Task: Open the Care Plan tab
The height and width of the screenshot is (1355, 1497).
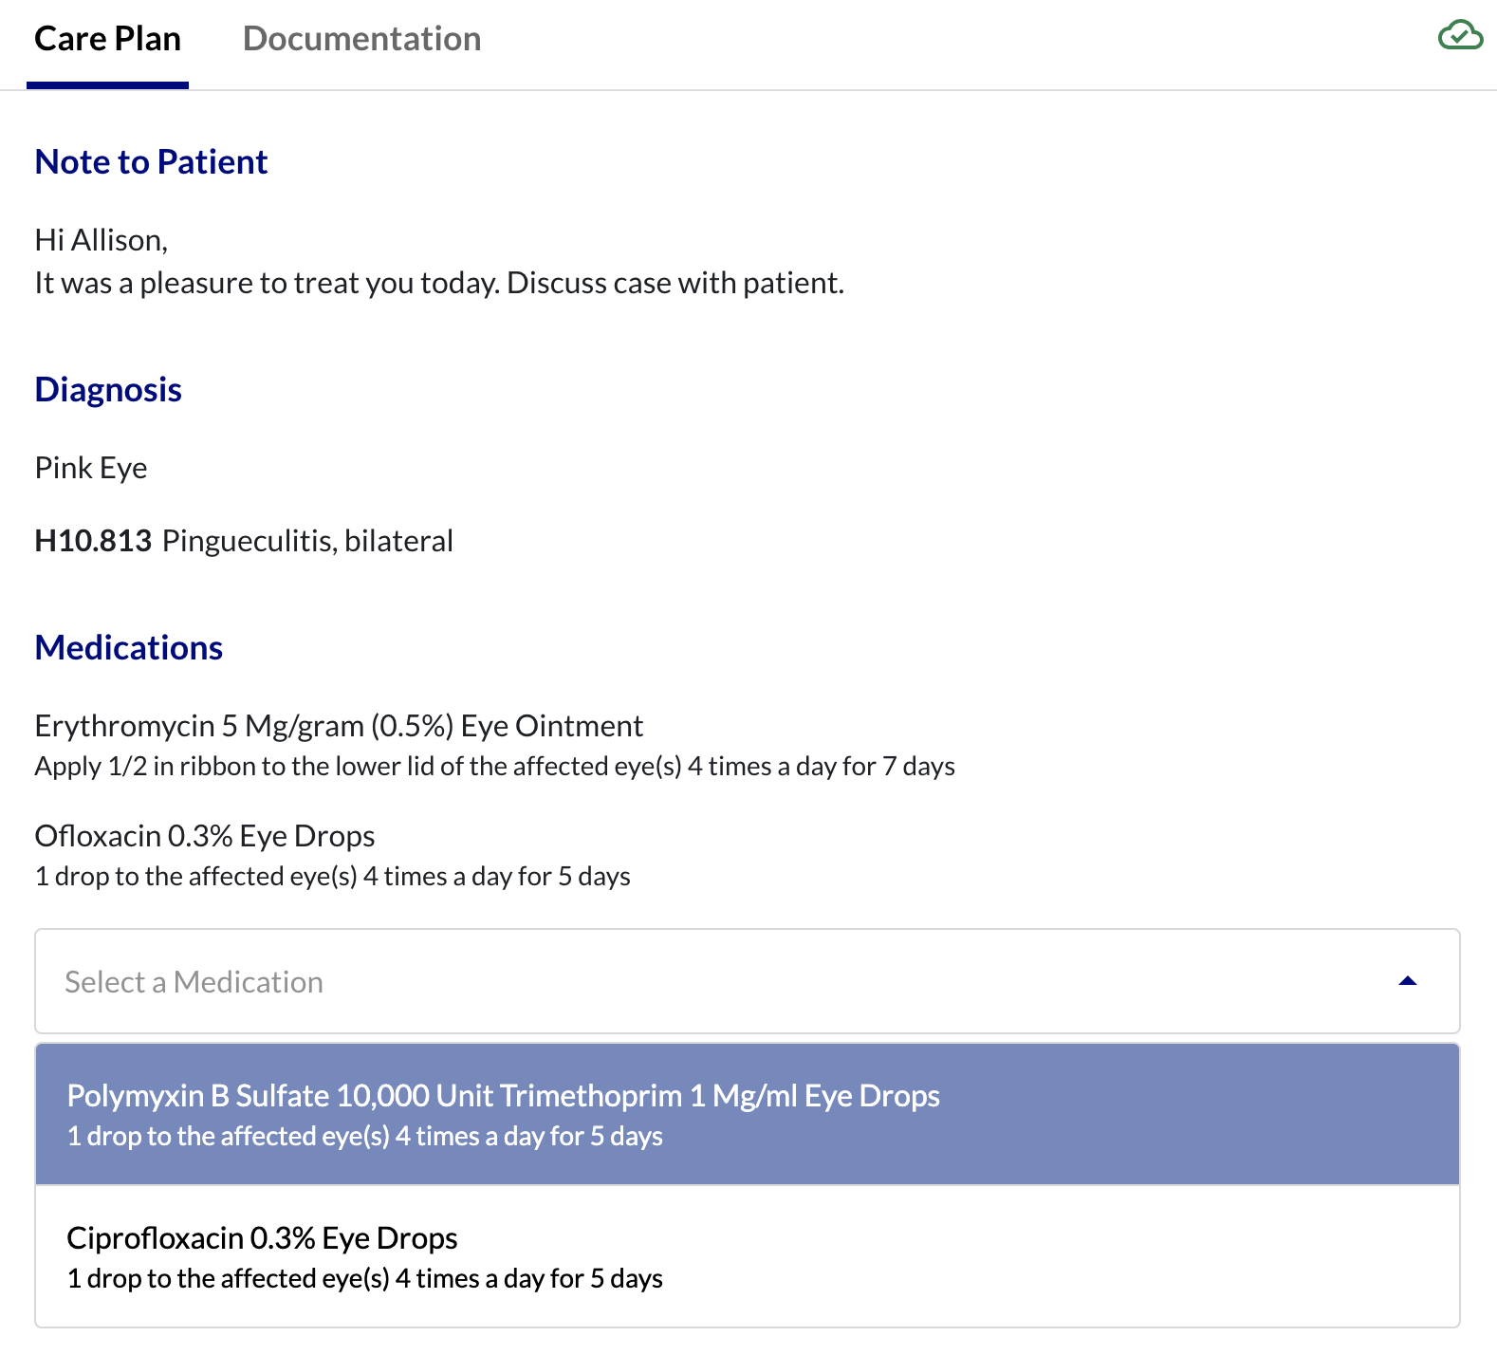Action: point(107,39)
